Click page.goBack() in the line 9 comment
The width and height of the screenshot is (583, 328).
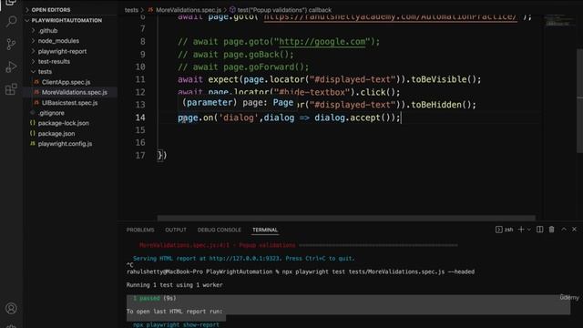(x=256, y=55)
